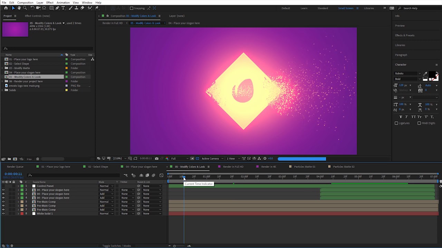Image resolution: width=442 pixels, height=248 pixels.
Task: Select 03 - Modify Matte folder in Project
Action: (x=19, y=68)
